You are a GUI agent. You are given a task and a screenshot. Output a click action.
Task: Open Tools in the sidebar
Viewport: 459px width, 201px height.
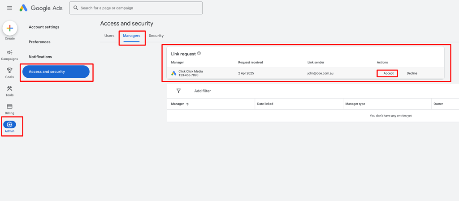coord(9,89)
